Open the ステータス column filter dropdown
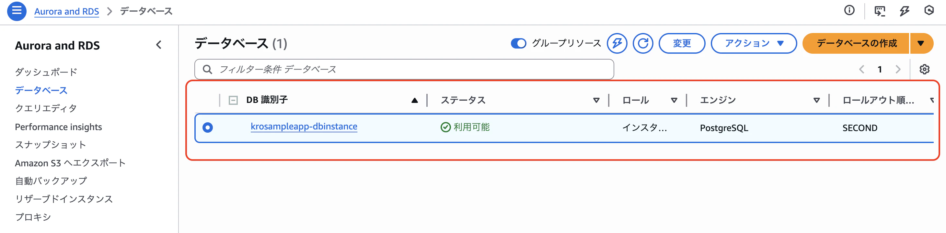The image size is (946, 233). pyautogui.click(x=596, y=100)
